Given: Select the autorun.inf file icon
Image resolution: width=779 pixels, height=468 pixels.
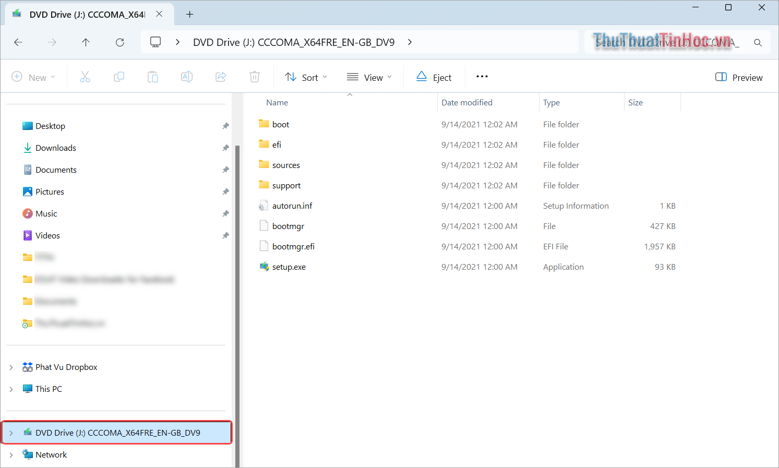Looking at the screenshot, I should [264, 206].
